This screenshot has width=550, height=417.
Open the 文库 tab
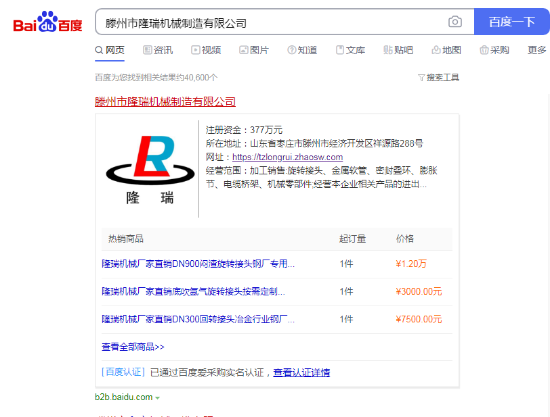point(350,50)
